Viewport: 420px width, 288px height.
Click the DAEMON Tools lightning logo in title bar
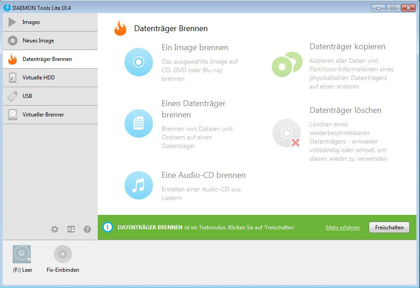[7, 8]
